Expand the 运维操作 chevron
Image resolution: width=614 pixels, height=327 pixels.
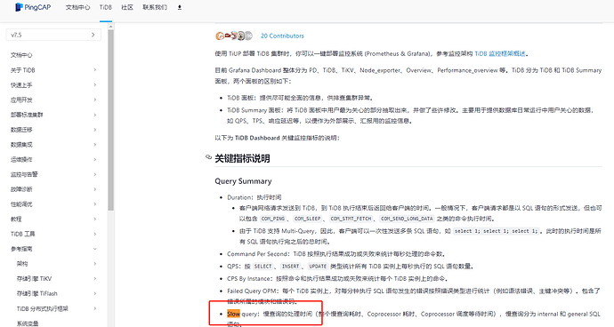click(94, 159)
